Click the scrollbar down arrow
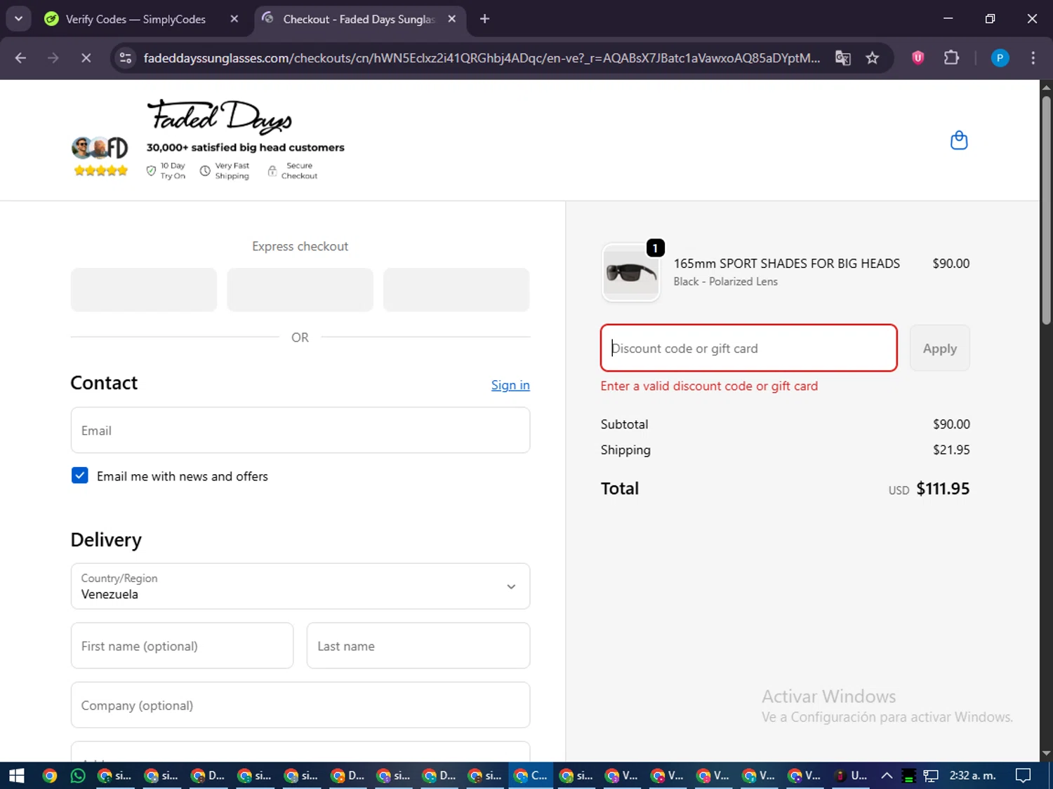The image size is (1053, 789). point(1046,753)
